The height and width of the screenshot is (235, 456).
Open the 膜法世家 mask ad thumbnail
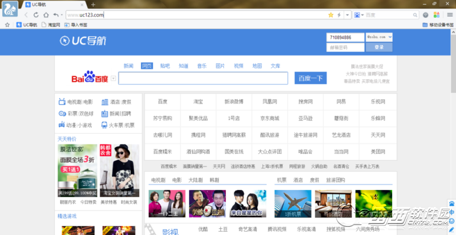tap(78, 171)
